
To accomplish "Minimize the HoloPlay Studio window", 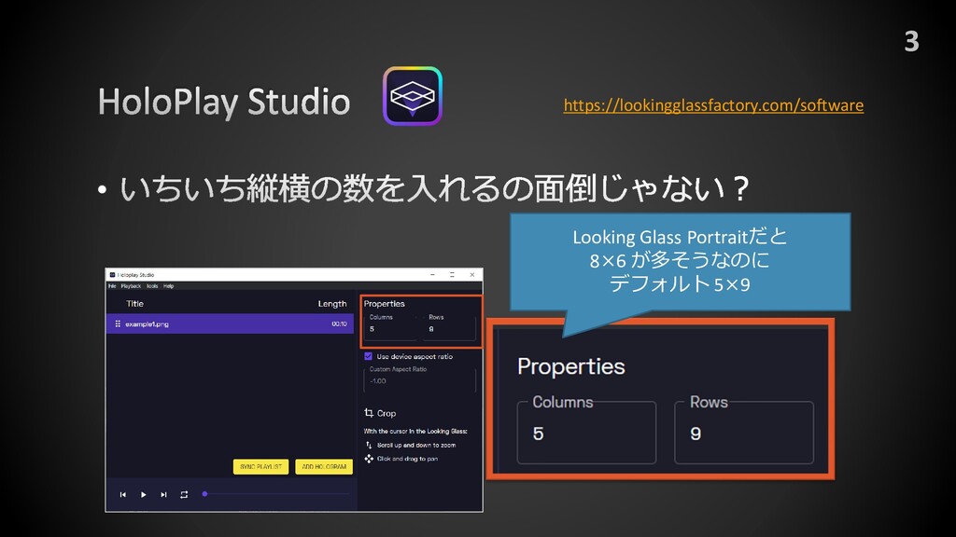I will (x=433, y=275).
